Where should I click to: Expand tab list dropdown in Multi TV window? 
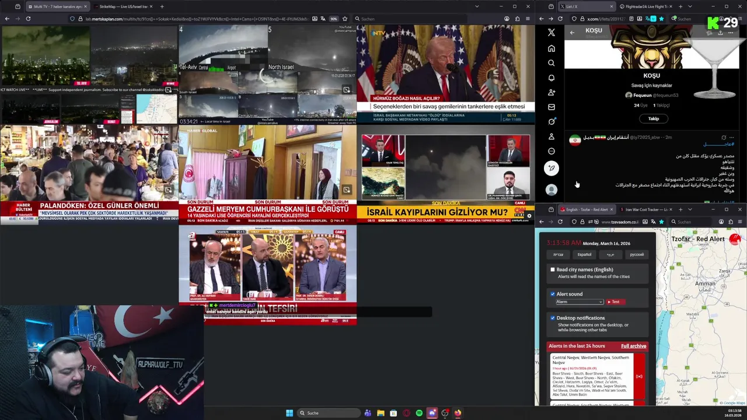[477, 6]
